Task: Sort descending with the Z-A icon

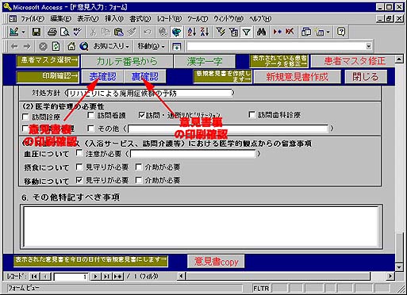Action: click(x=205, y=32)
